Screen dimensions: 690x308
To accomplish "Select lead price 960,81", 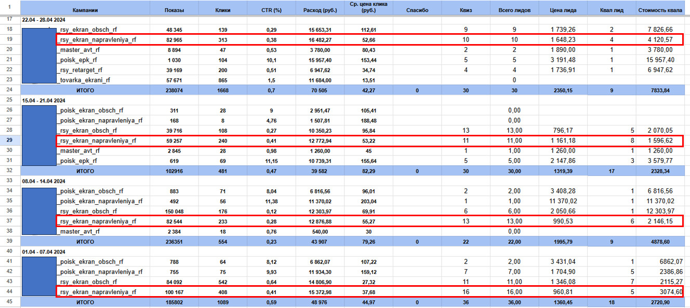I will 563,292.
